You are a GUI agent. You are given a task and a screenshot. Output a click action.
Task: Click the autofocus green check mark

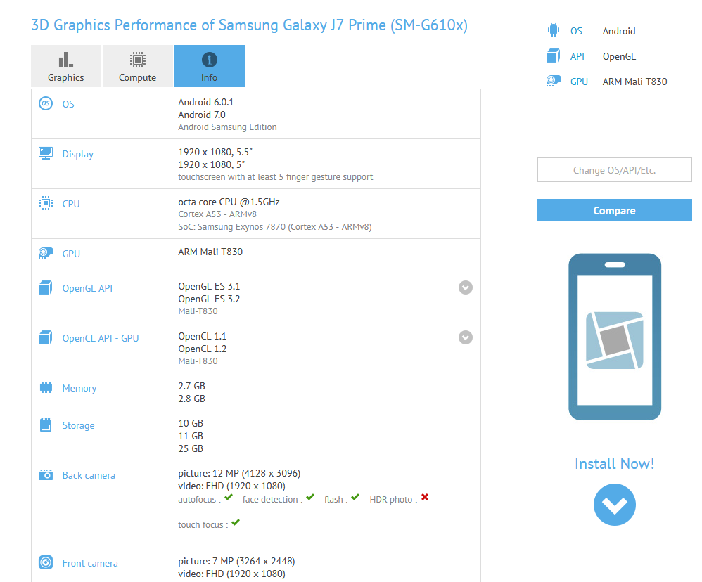[229, 497]
